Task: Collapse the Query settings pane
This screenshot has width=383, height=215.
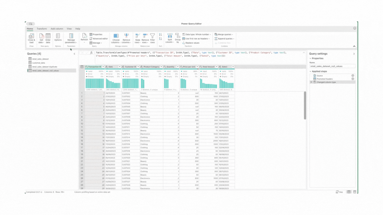Action: click(354, 54)
